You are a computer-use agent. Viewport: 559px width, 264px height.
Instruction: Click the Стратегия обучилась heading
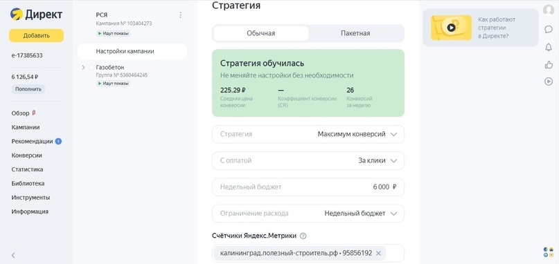263,64
